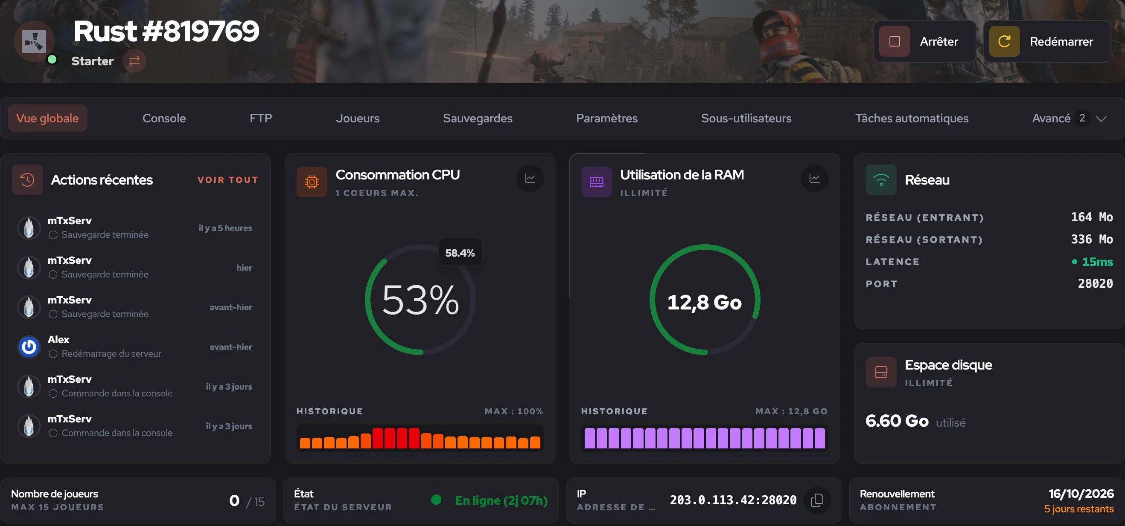
Task: Click Alex's power avatar icon
Action: [29, 347]
